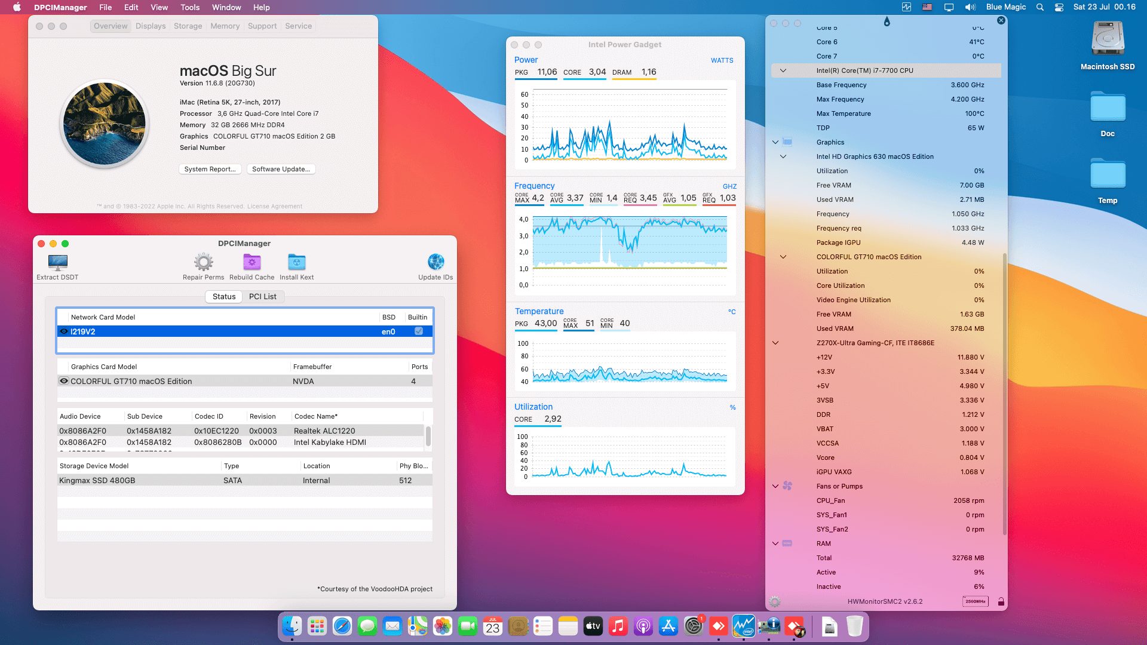Collapse the Graphics group in HWMonitorSMC2
The width and height of the screenshot is (1147, 645).
point(775,142)
